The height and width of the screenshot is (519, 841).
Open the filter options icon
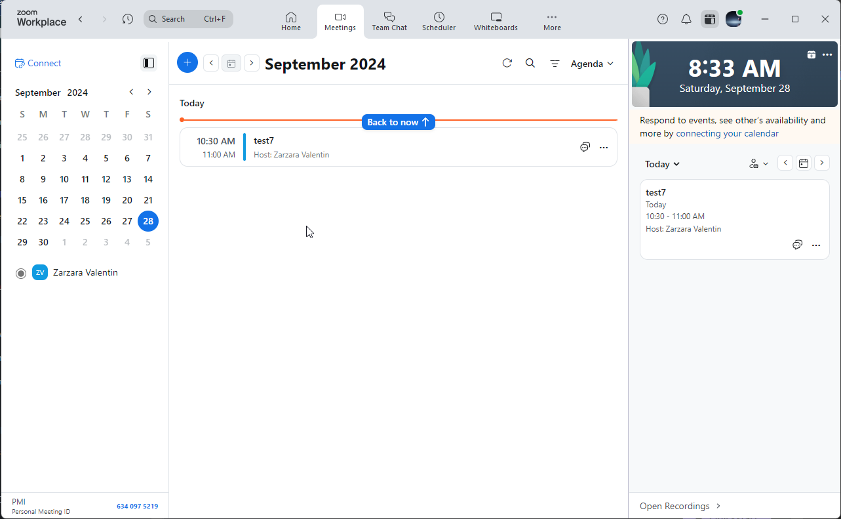[x=555, y=64]
